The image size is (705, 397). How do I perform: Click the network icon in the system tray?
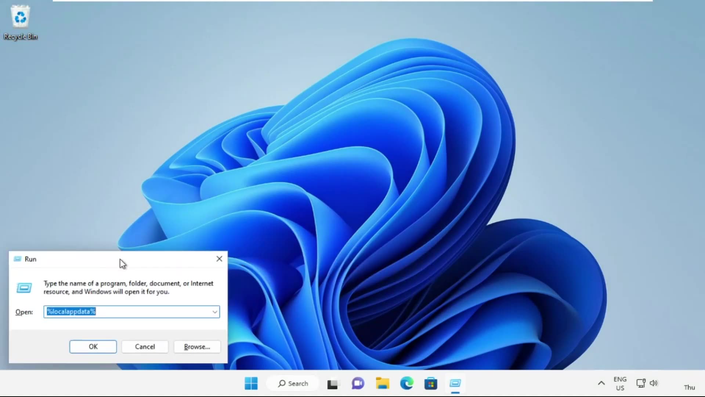[x=641, y=383]
